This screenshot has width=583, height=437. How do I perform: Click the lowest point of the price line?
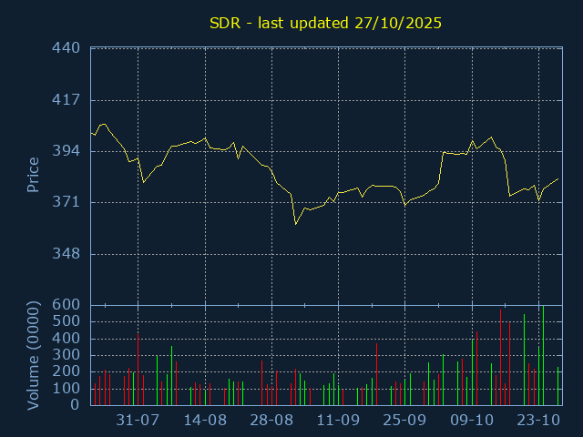(x=295, y=224)
